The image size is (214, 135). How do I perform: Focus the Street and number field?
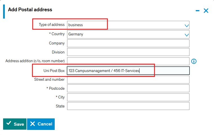click(128, 80)
